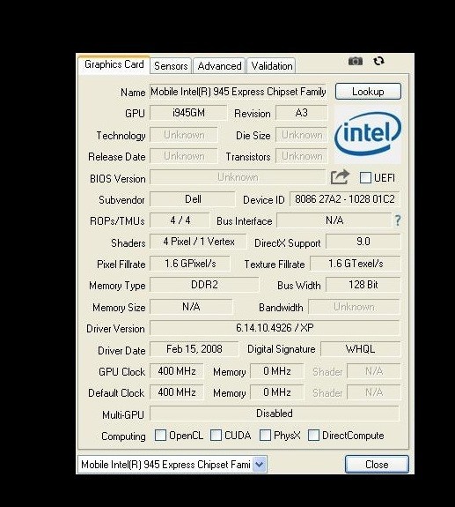Click the GPU Clock row Memory 0 MHz field

point(277,371)
